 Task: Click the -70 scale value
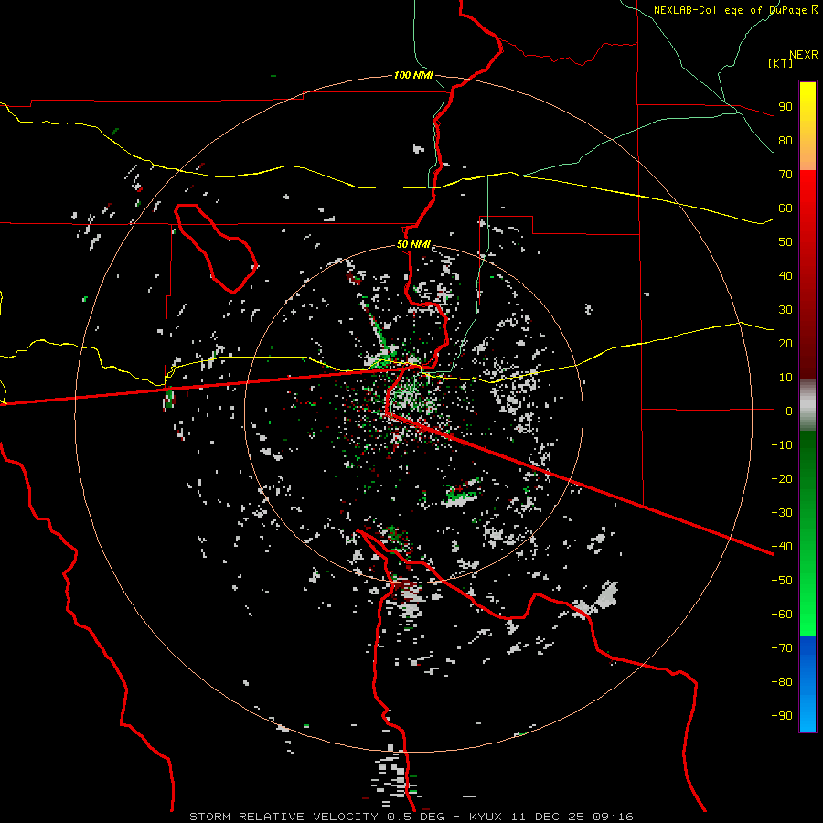(x=782, y=647)
